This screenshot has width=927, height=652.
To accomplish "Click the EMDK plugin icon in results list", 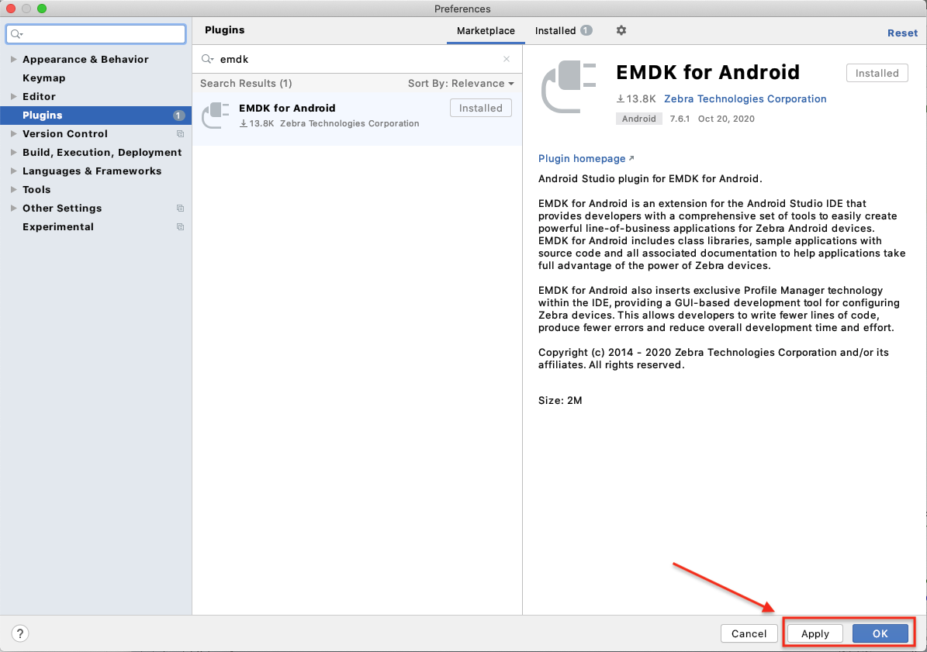I will tap(215, 115).
